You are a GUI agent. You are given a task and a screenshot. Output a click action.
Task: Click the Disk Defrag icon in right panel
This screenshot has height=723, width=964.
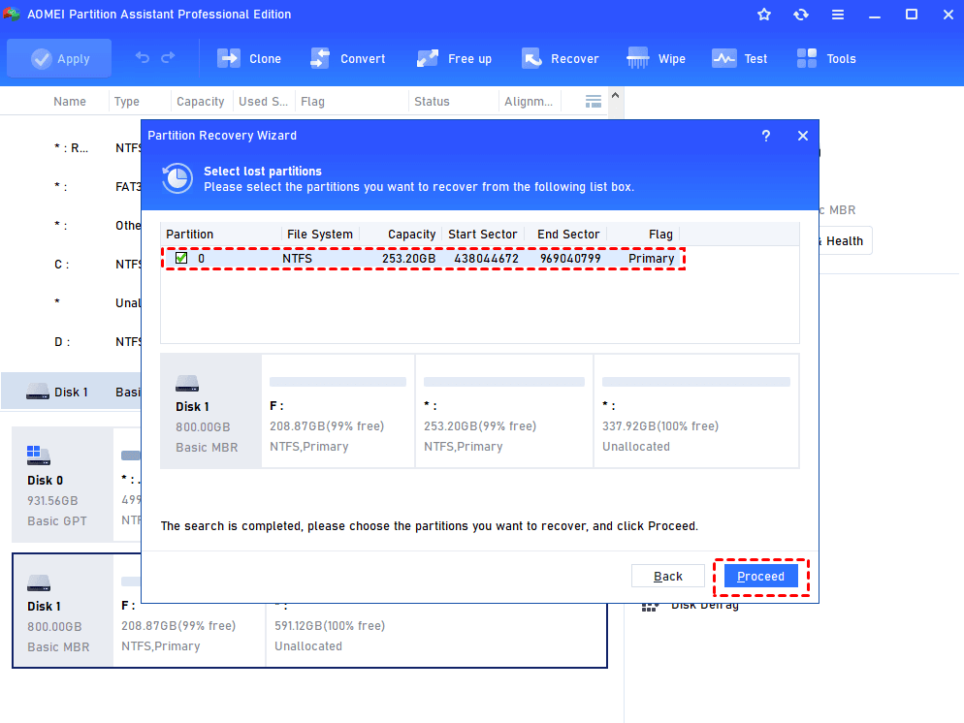click(x=650, y=607)
